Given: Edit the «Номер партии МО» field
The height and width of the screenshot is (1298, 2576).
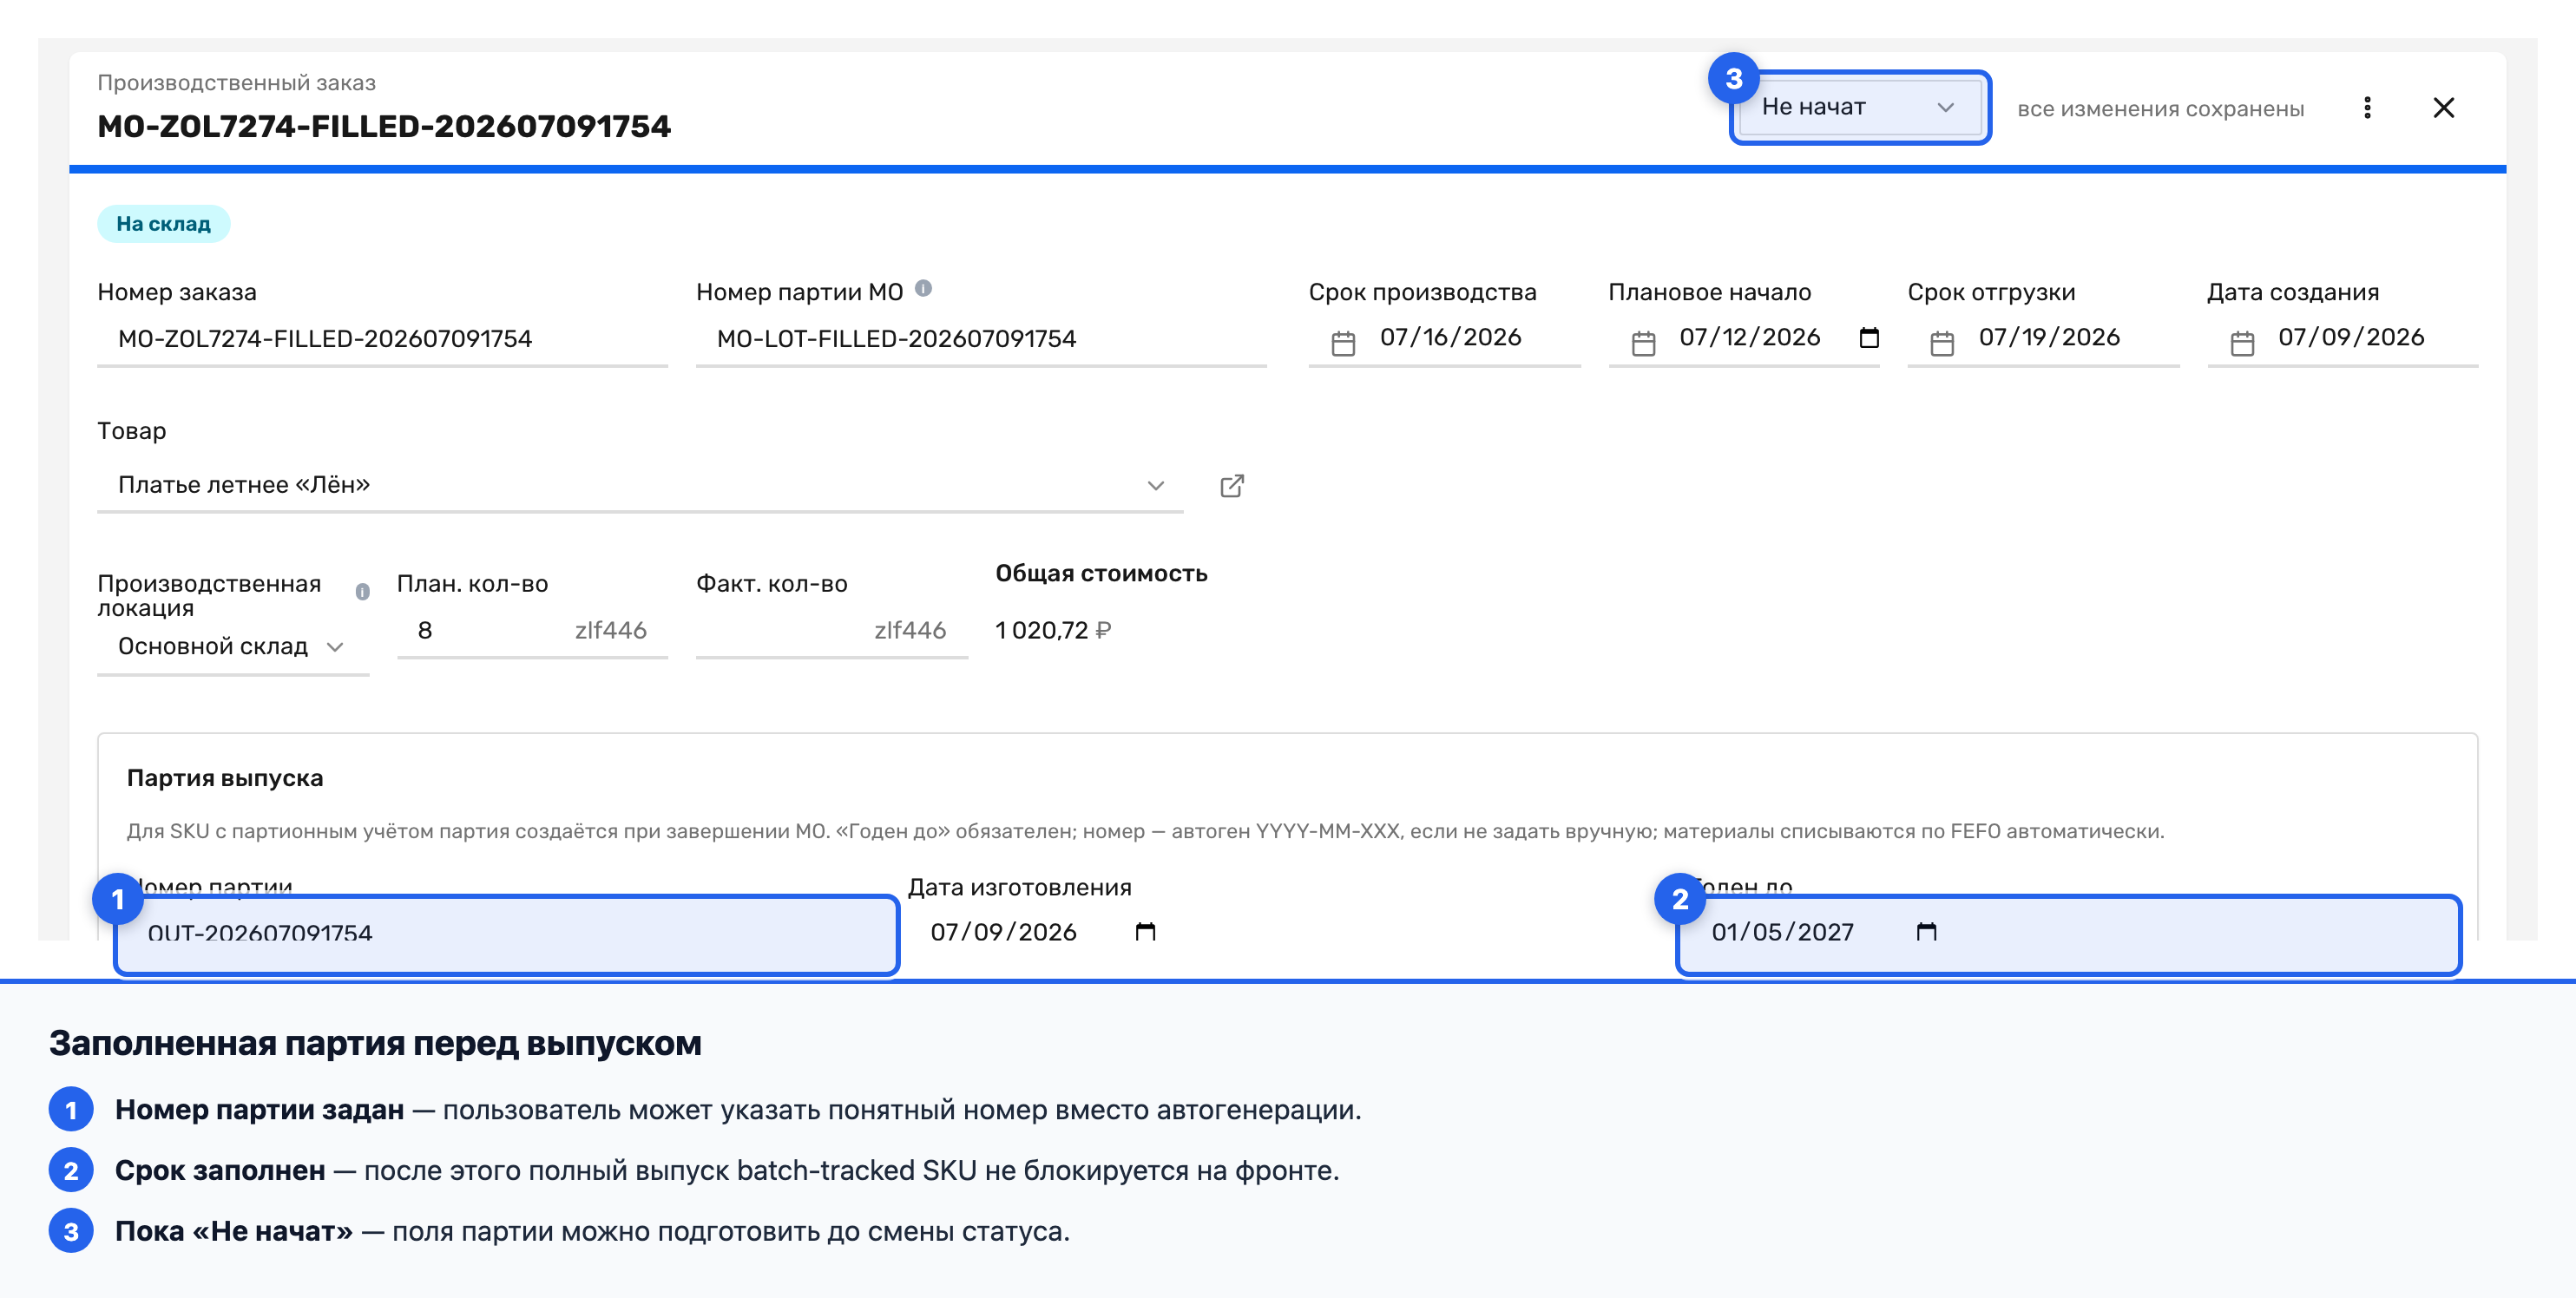Looking at the screenshot, I should pos(981,339).
